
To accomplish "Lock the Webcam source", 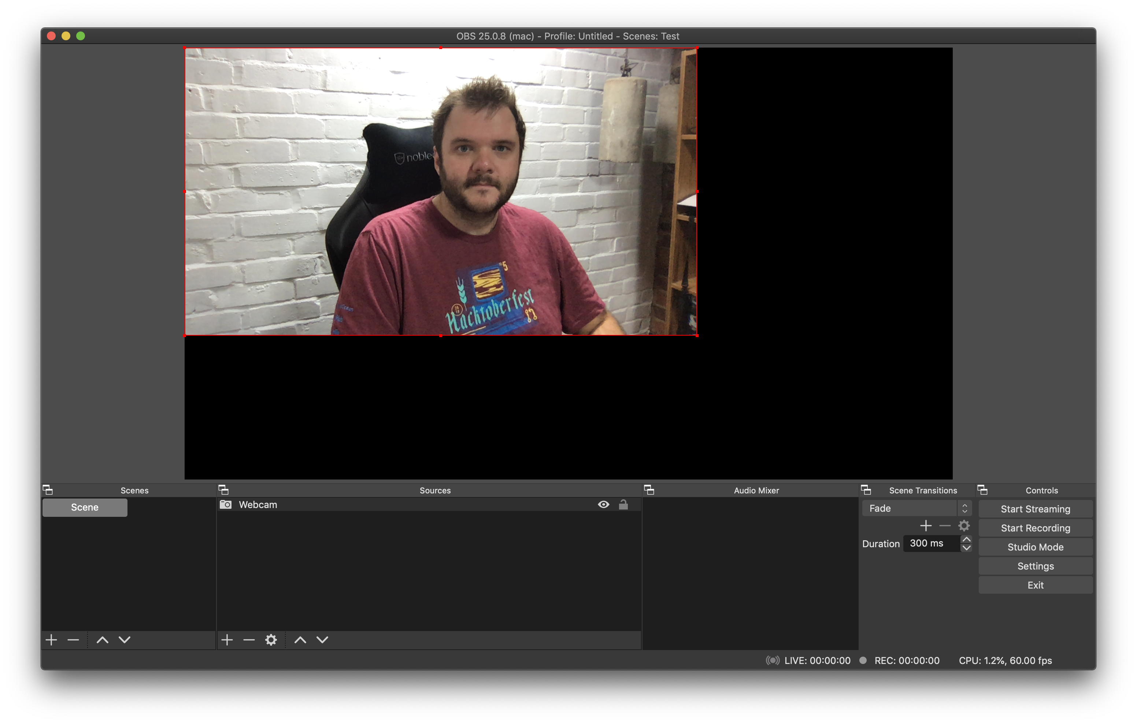I will [x=624, y=504].
